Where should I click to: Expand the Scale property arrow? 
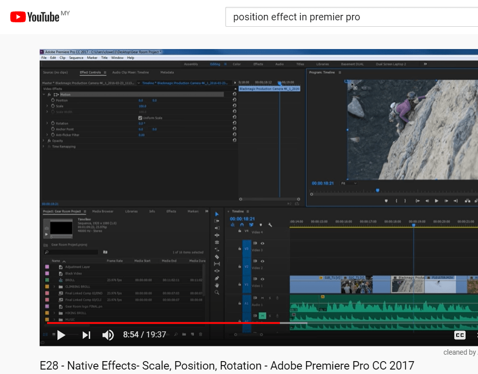[47, 106]
